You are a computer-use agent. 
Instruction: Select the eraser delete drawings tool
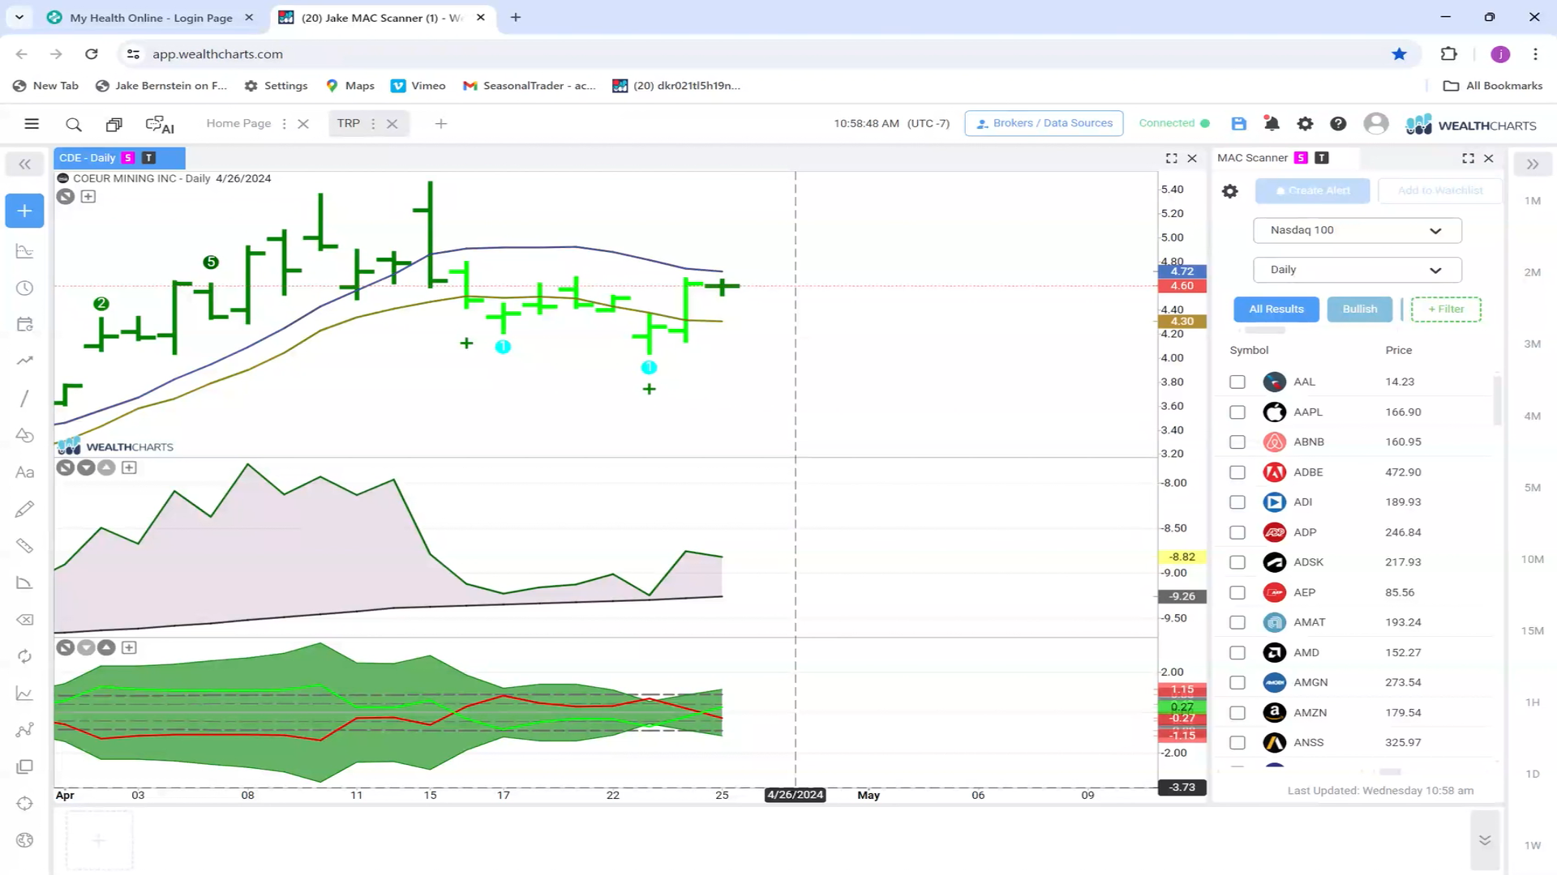[24, 620]
